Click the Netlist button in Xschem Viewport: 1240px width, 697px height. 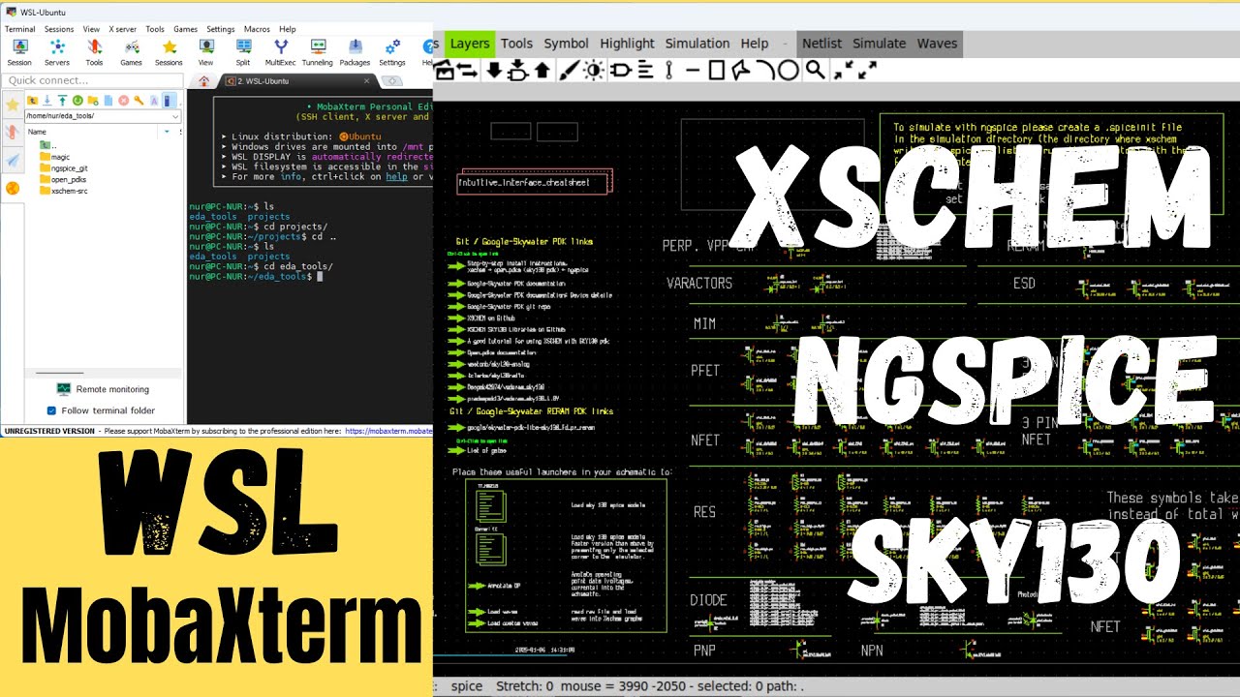click(821, 43)
